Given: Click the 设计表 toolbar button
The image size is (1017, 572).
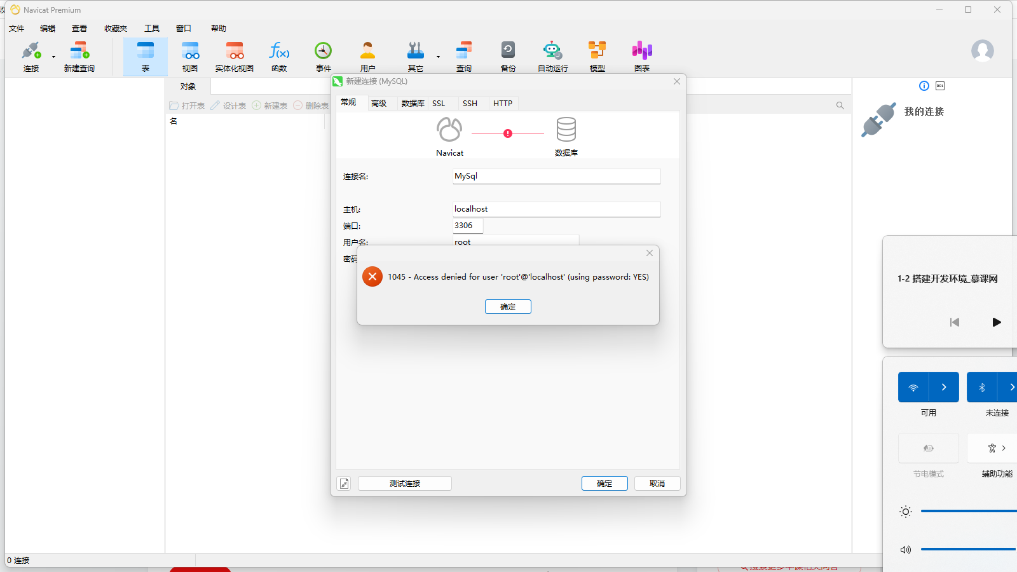Looking at the screenshot, I should pyautogui.click(x=228, y=106).
